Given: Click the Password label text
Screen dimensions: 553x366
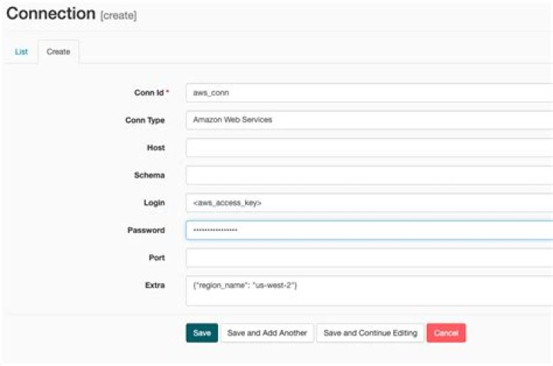Looking at the screenshot, I should (x=146, y=230).
